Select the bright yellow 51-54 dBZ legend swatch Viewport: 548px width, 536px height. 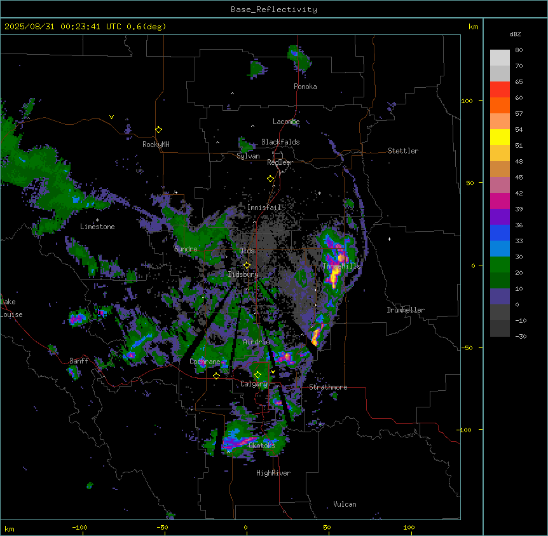tap(500, 137)
